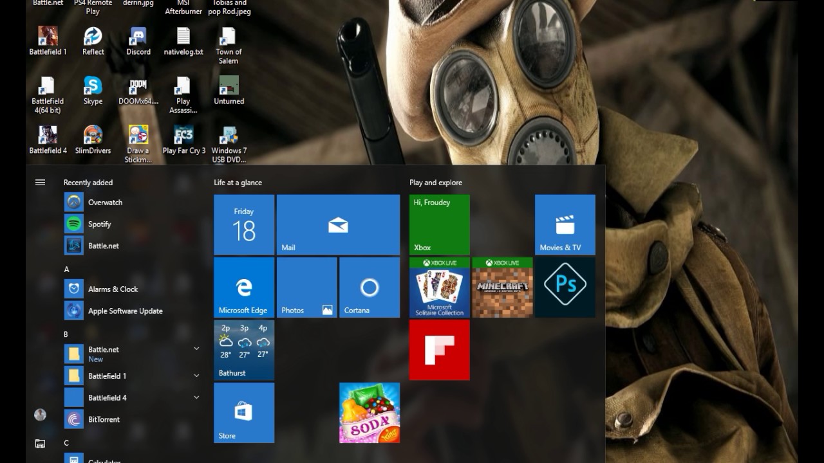This screenshot has width=824, height=463.
Task: Open the Candy Crush Soda tile
Action: click(370, 413)
